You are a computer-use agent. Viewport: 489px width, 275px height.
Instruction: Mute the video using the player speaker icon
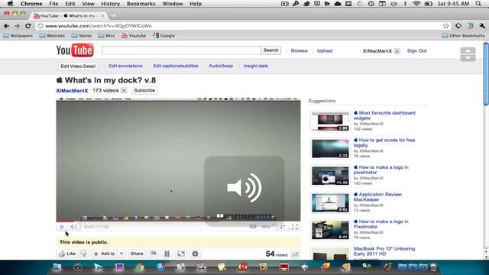(x=73, y=227)
